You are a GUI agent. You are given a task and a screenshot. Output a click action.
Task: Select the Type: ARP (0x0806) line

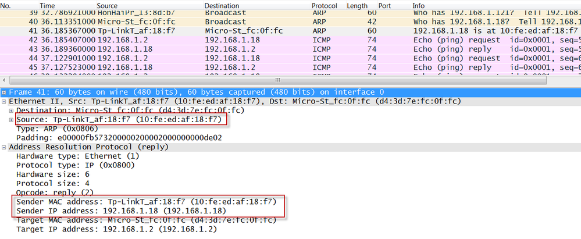(57, 129)
